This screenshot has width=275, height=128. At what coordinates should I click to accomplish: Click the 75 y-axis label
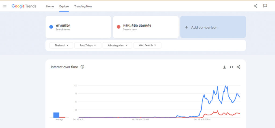tap(76, 94)
